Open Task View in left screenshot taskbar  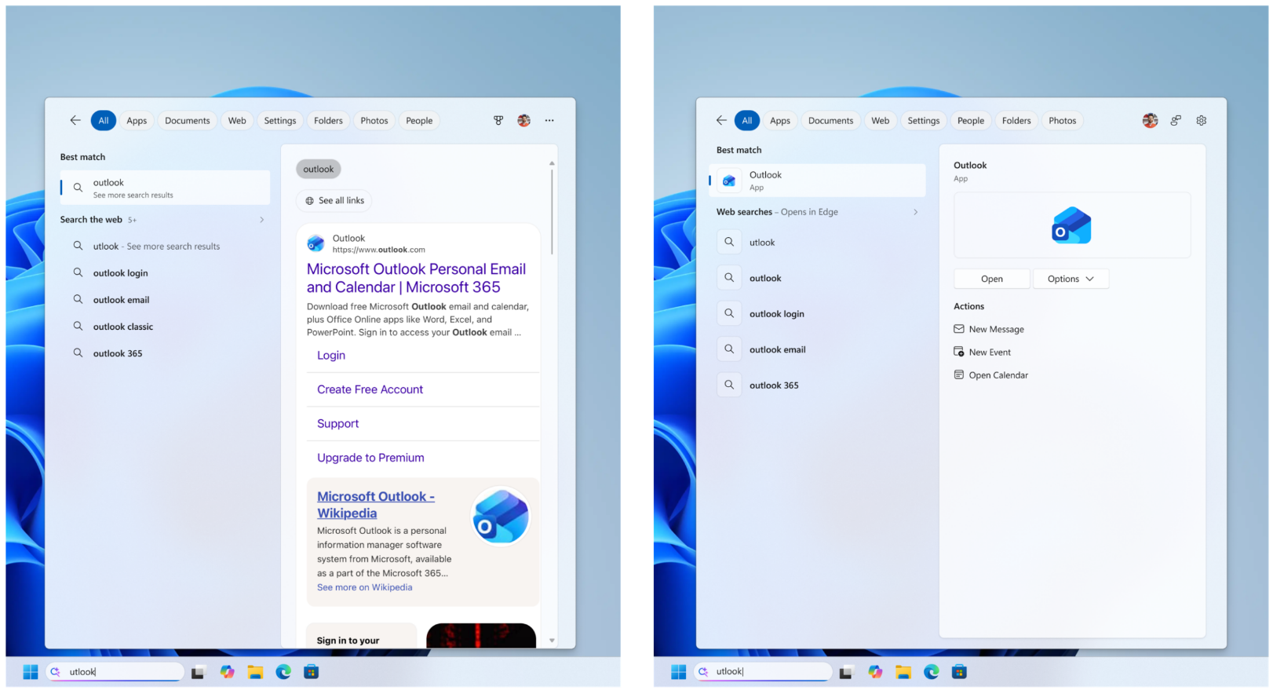[198, 672]
